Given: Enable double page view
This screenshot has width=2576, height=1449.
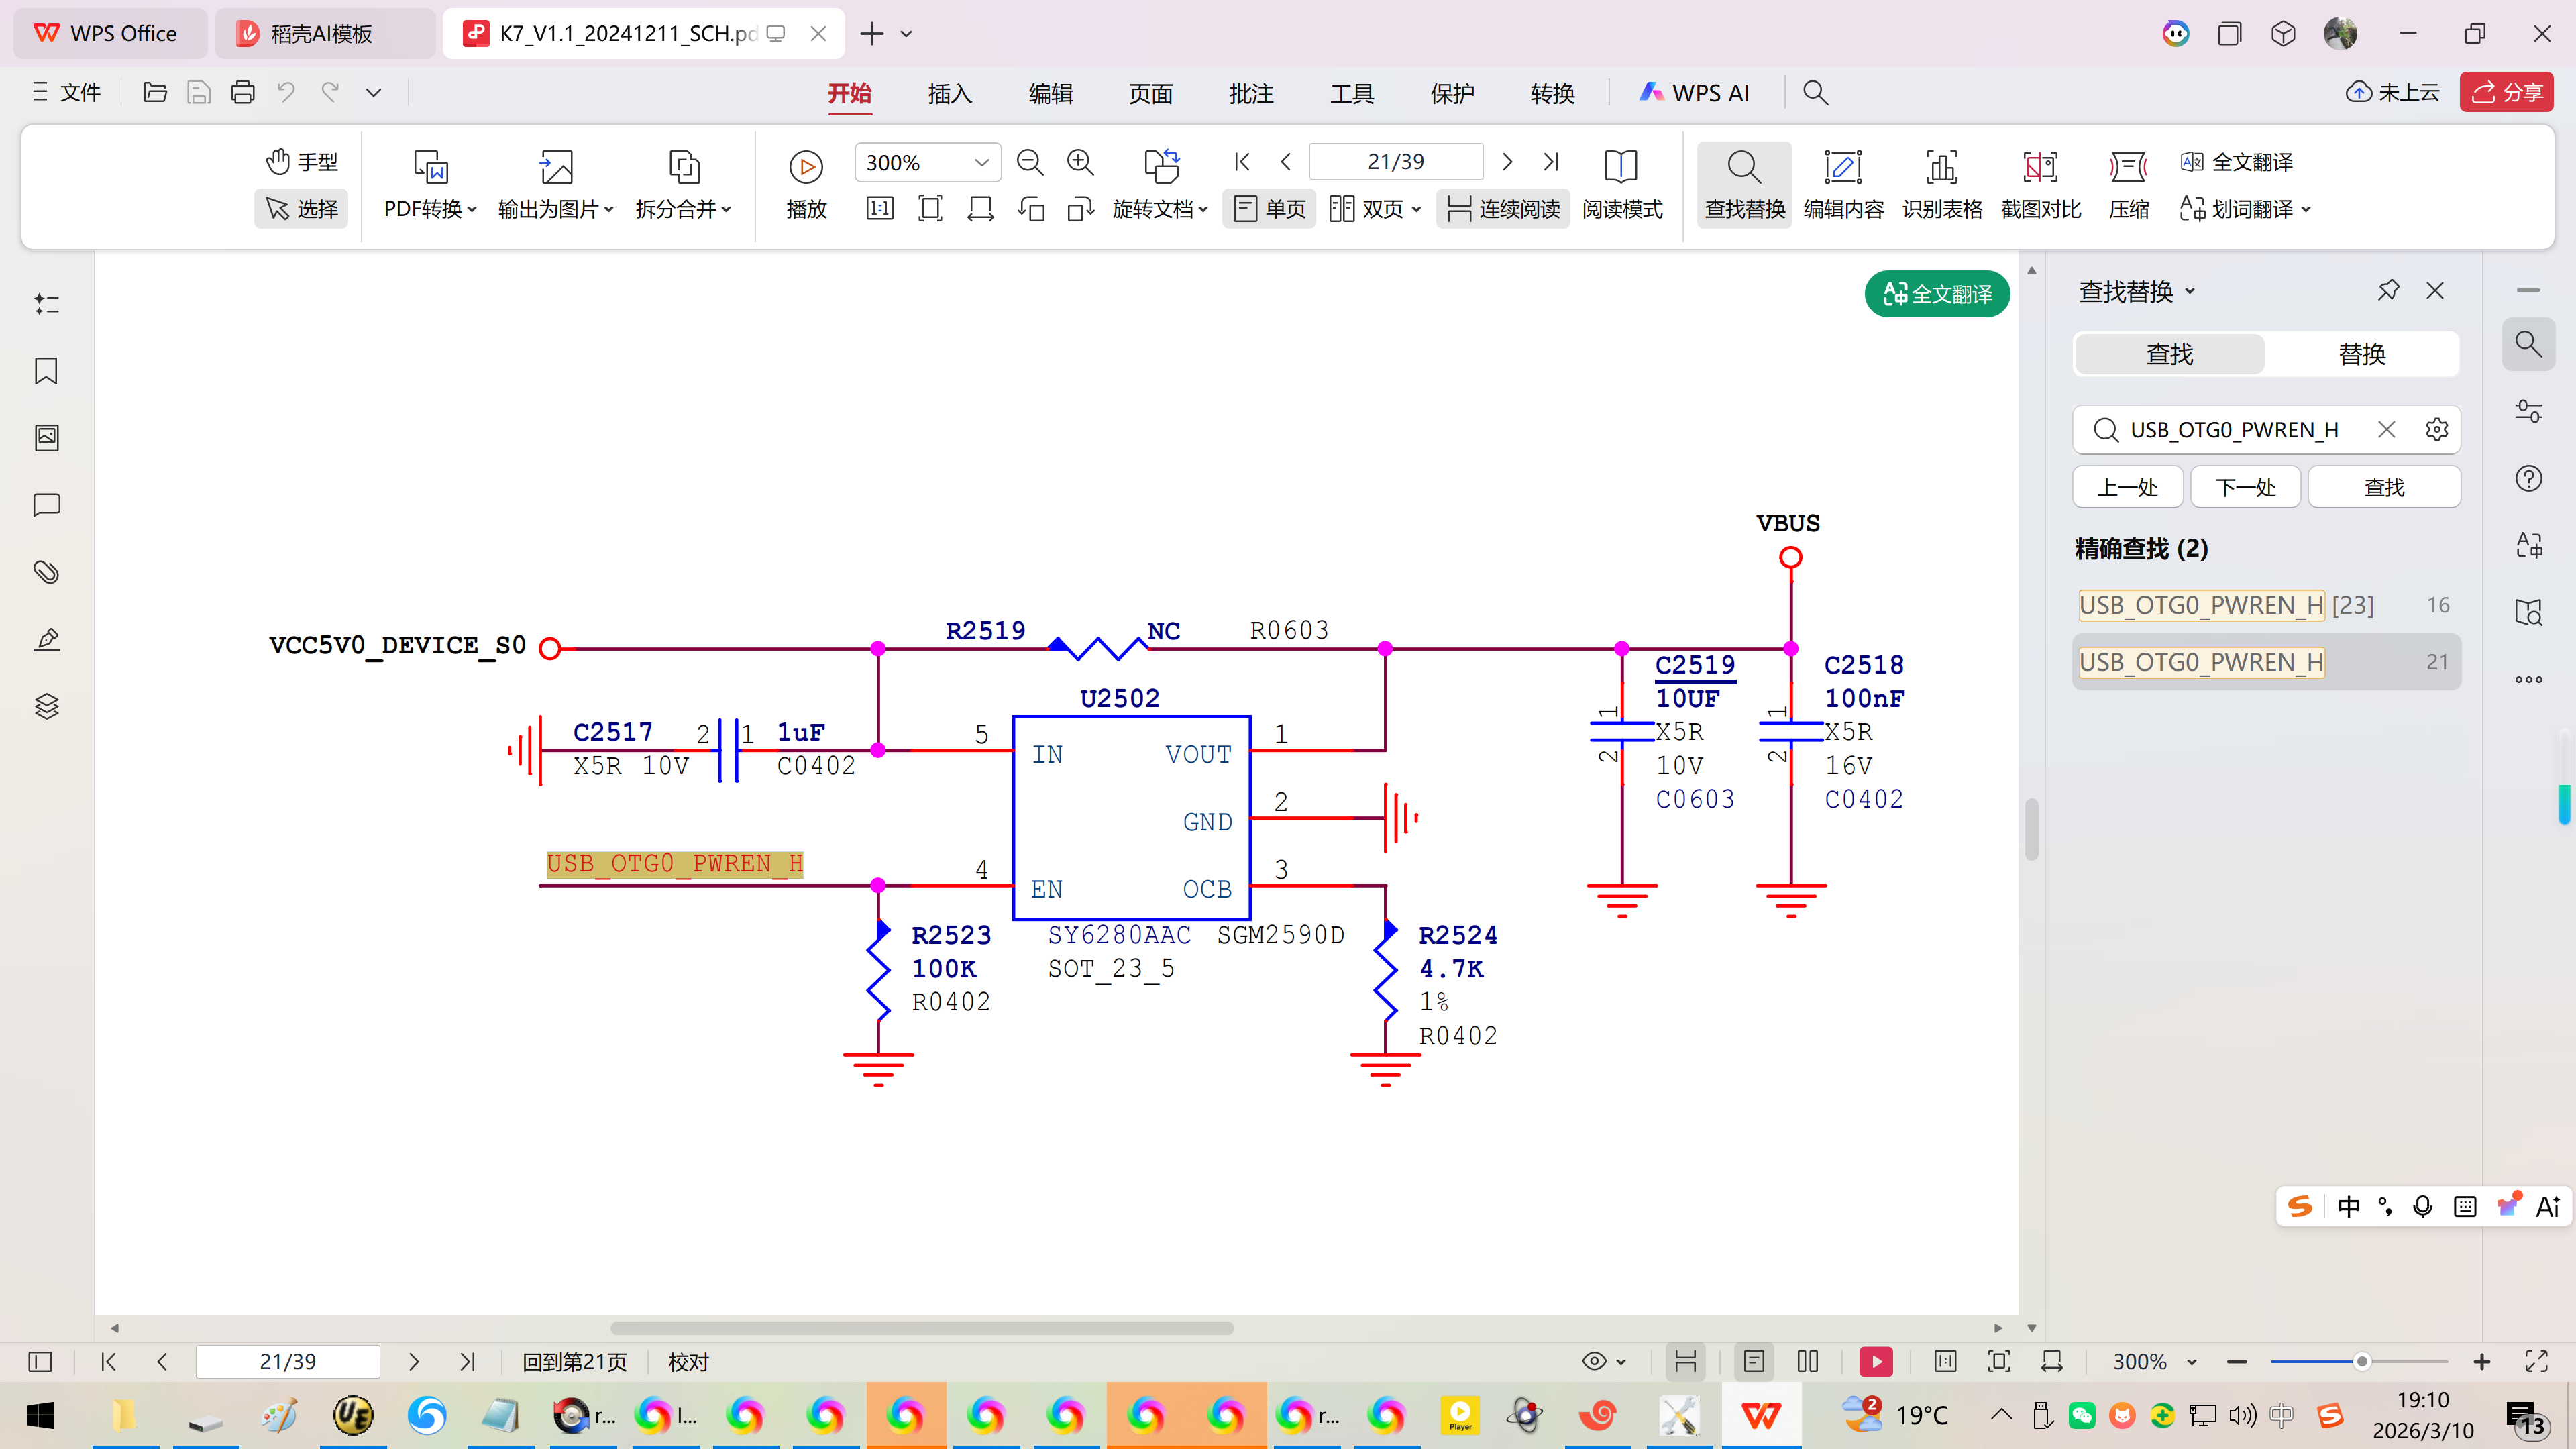Looking at the screenshot, I should point(1375,209).
